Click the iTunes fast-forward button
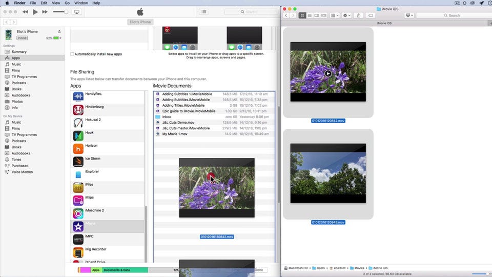The height and width of the screenshot is (277, 492). (45, 12)
